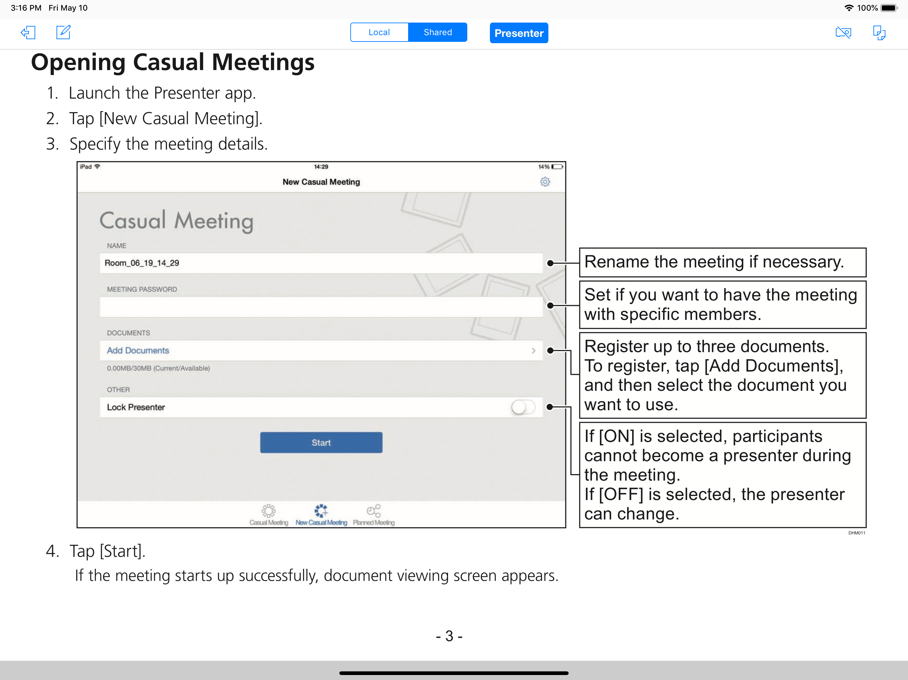Click 'Specify the meeting details' step

point(168,144)
